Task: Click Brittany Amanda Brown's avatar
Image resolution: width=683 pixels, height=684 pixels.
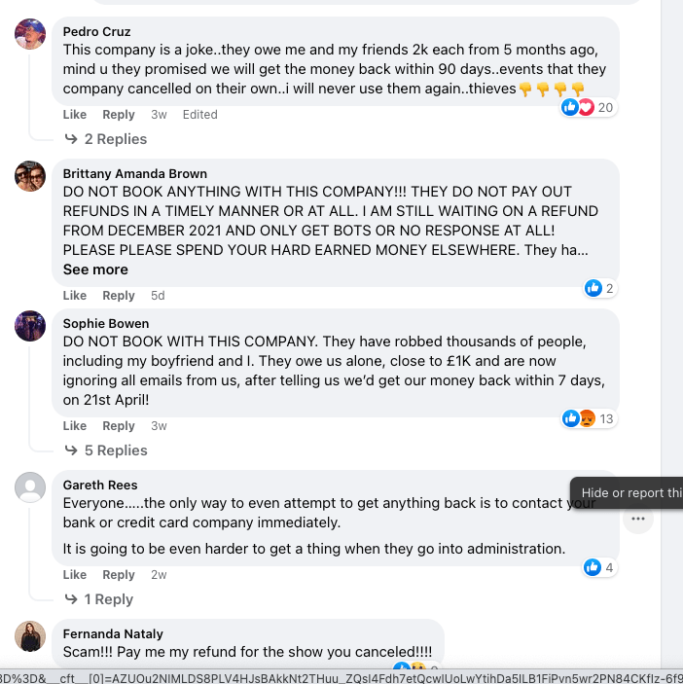Action: point(30,176)
